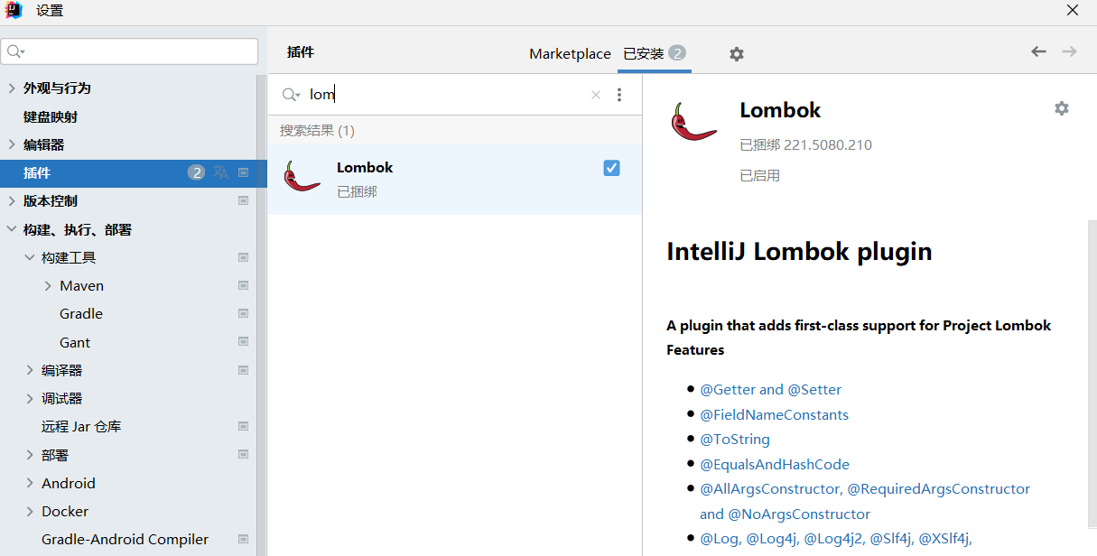Collapse the 构建、执行、部署 section
The width and height of the screenshot is (1097, 556).
point(12,229)
